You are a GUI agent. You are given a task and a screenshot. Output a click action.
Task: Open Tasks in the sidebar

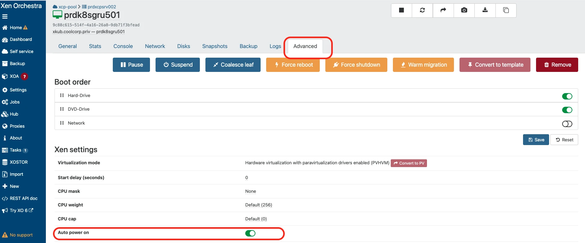(15, 150)
